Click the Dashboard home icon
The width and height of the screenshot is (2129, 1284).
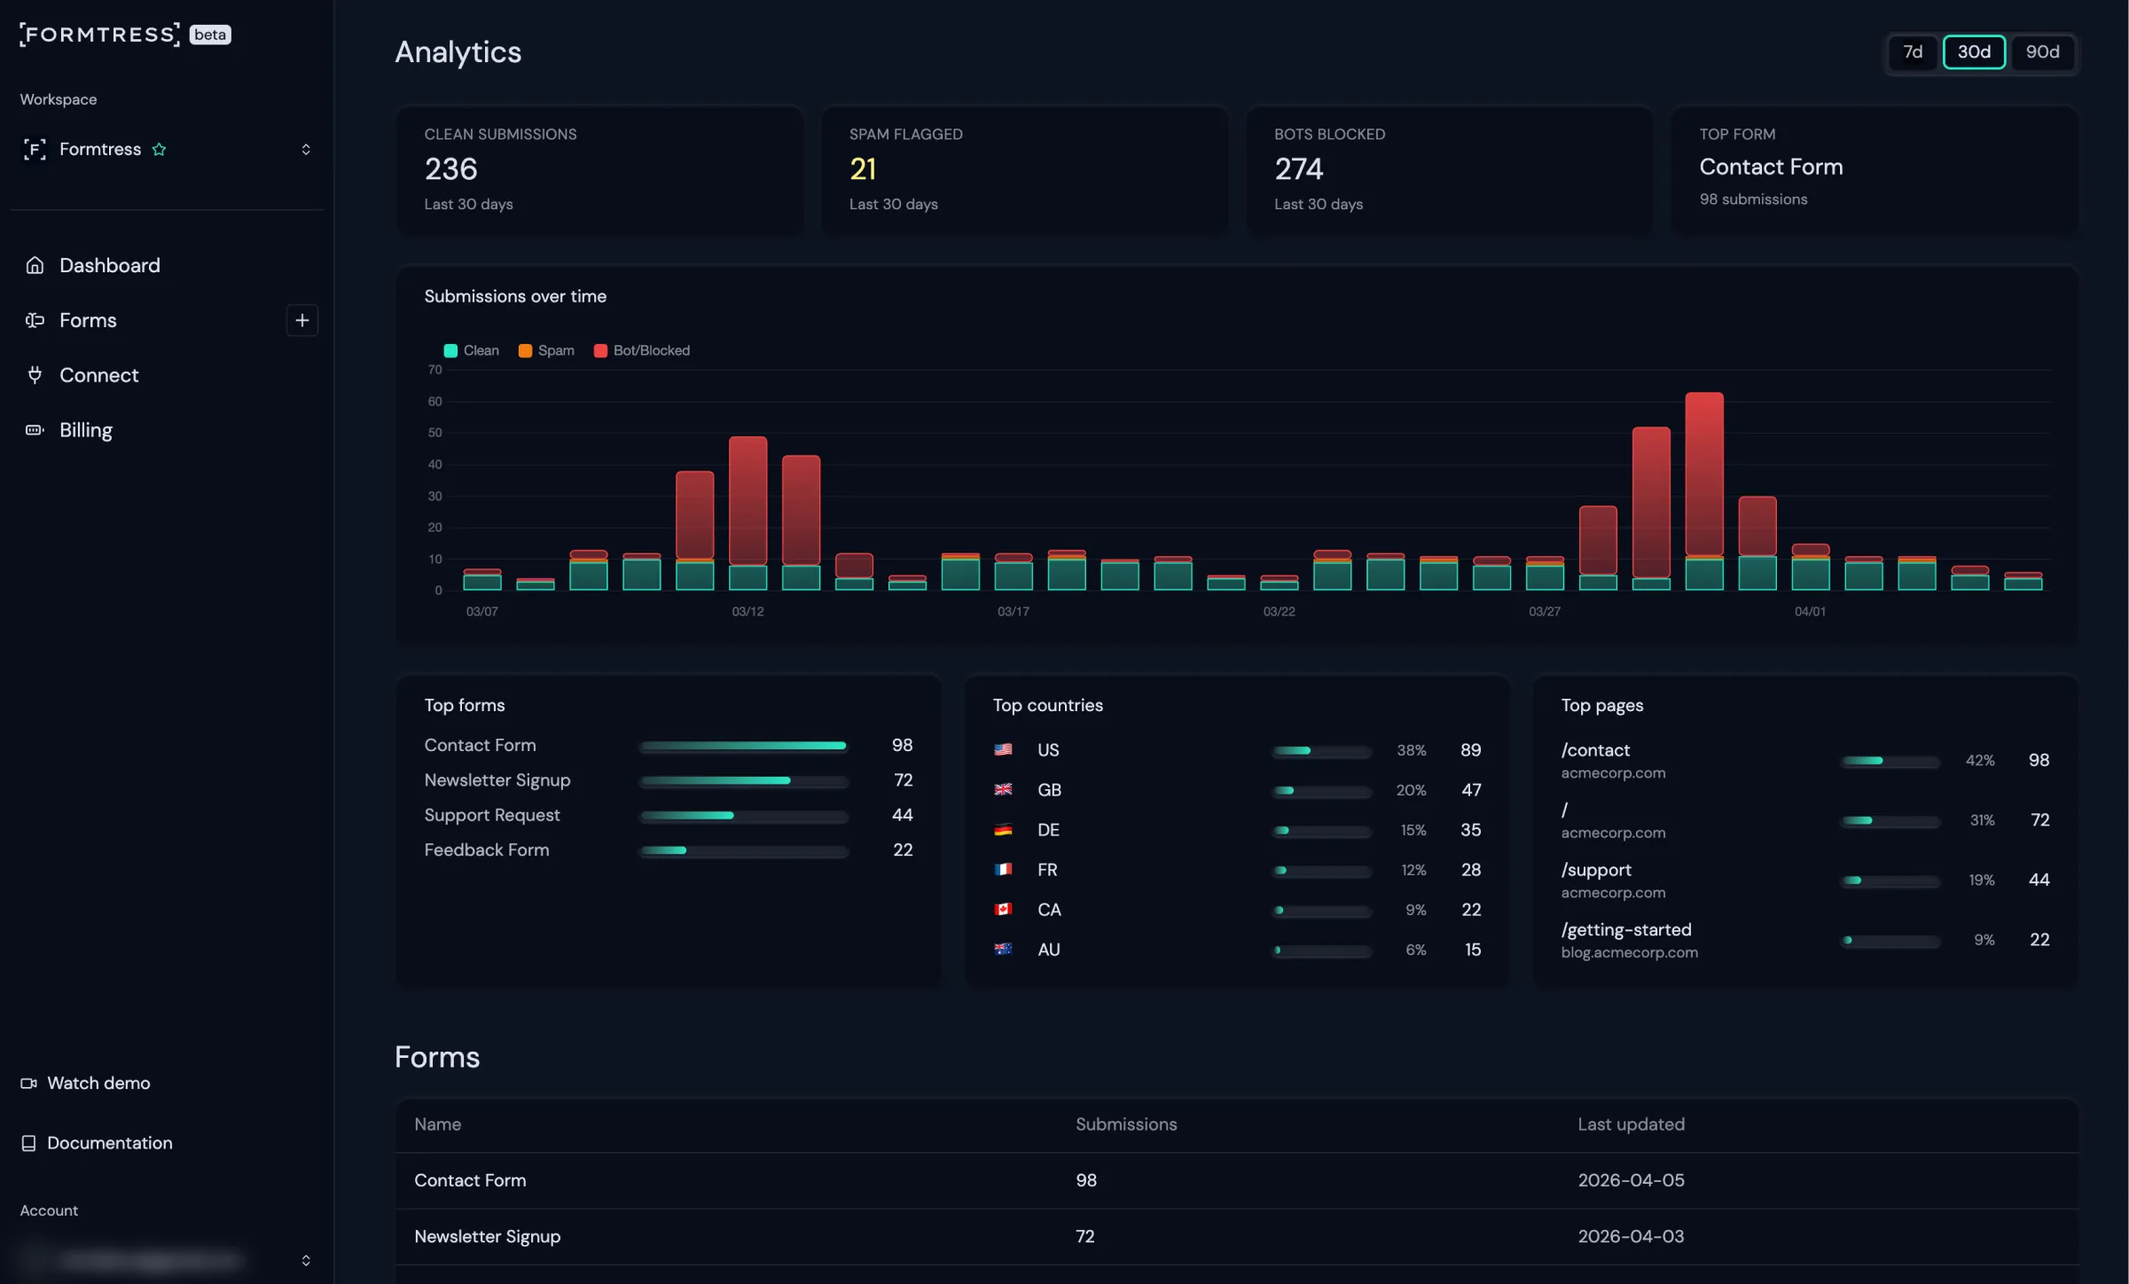click(x=35, y=265)
